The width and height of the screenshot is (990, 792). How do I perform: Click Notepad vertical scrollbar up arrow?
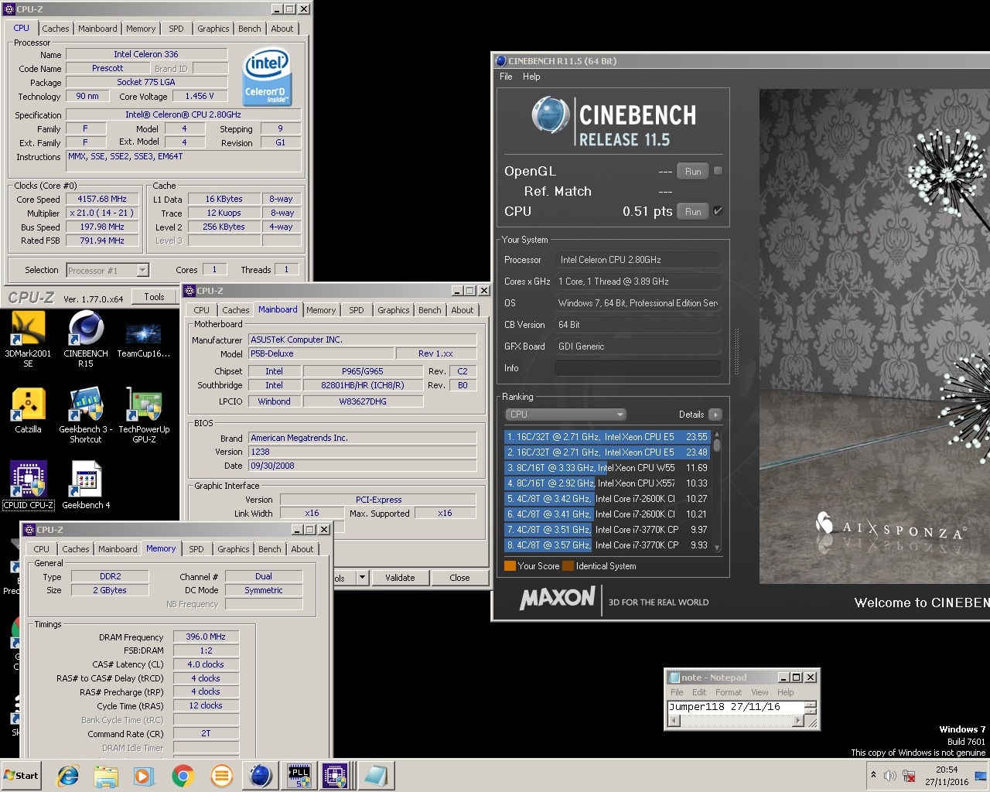pos(811,704)
